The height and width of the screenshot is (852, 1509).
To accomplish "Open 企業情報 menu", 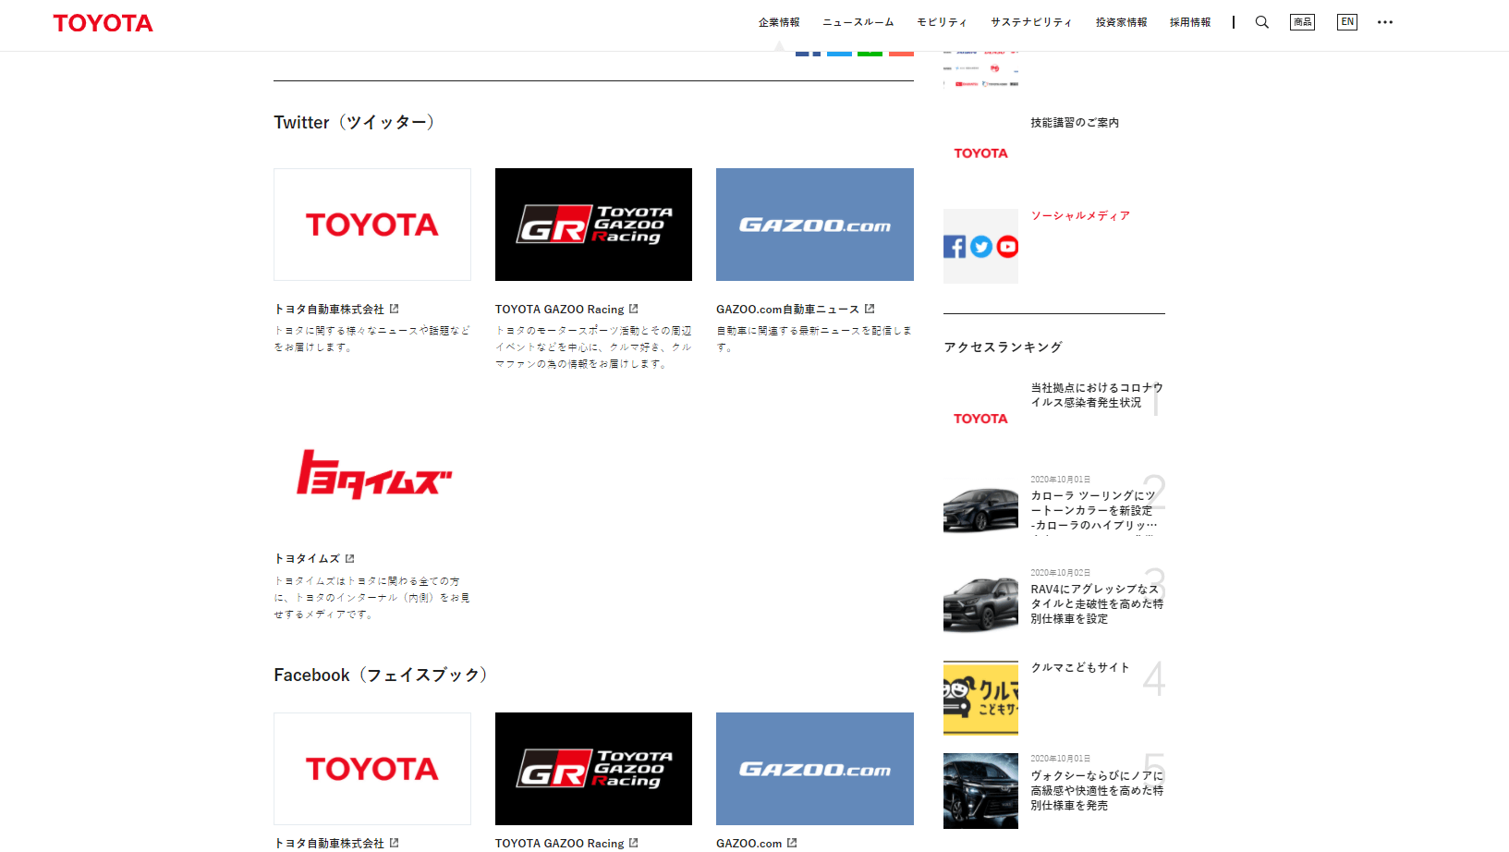I will 779,22.
